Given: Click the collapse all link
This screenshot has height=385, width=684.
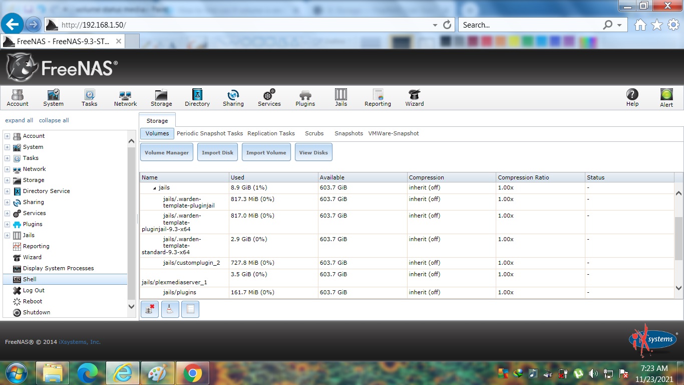Looking at the screenshot, I should pyautogui.click(x=54, y=120).
